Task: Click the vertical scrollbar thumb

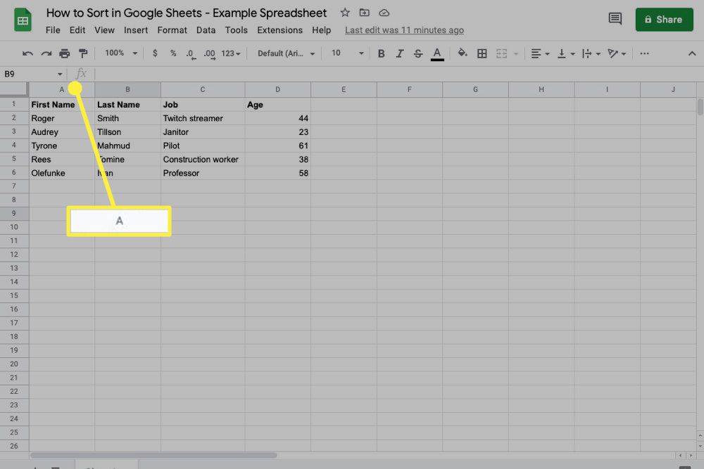Action: 700,107
